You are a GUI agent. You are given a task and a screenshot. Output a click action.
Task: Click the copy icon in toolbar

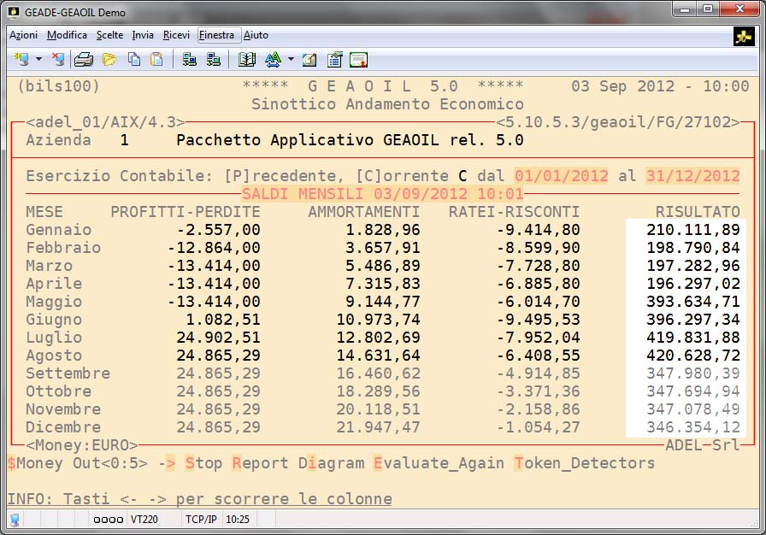point(133,60)
